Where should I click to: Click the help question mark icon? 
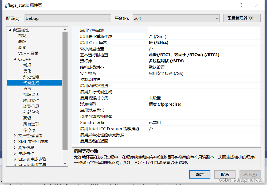click(241, 5)
